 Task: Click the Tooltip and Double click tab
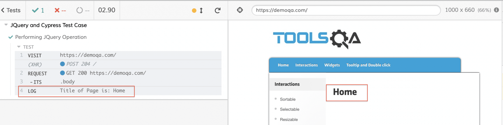368,65
